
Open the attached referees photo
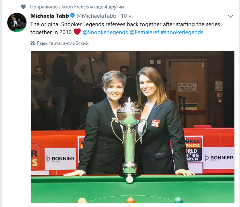click(133, 127)
